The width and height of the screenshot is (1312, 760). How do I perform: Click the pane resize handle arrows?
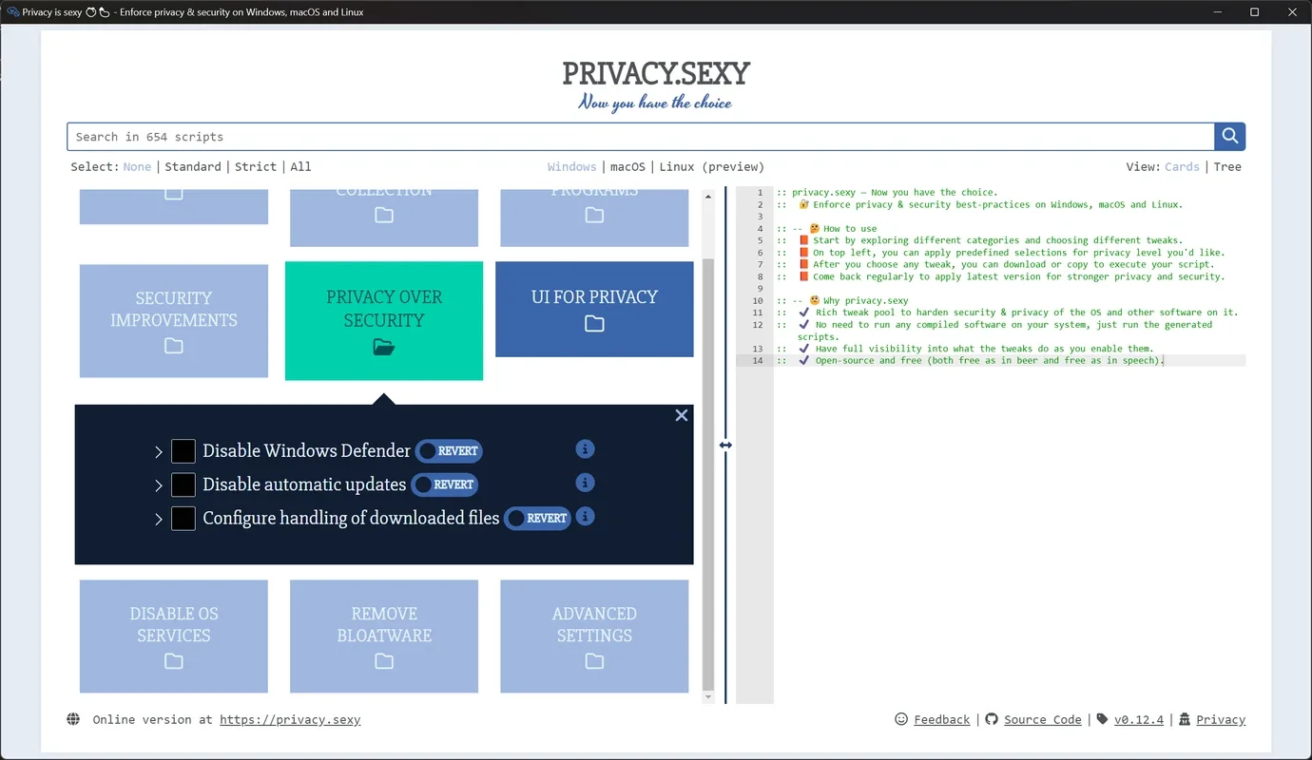(725, 445)
